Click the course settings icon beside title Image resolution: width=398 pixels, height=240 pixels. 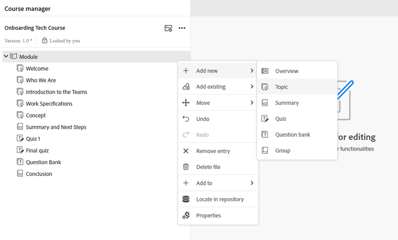tap(168, 28)
